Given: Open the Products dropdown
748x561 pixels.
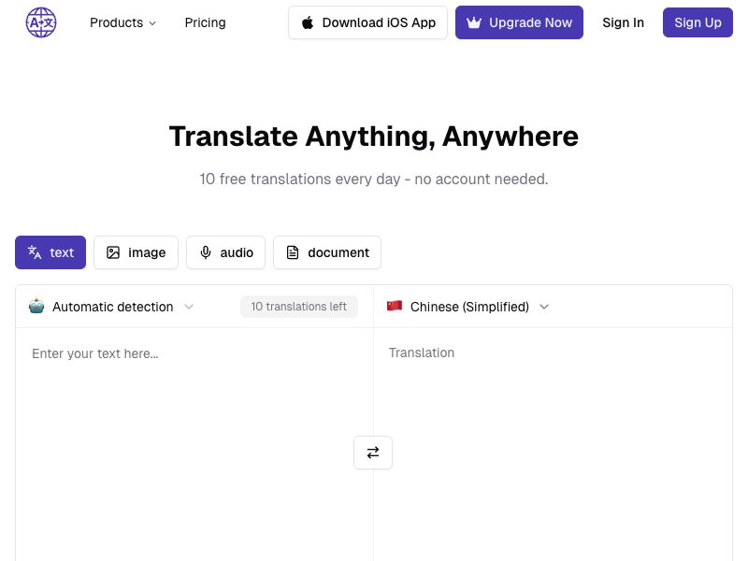Looking at the screenshot, I should [122, 22].
